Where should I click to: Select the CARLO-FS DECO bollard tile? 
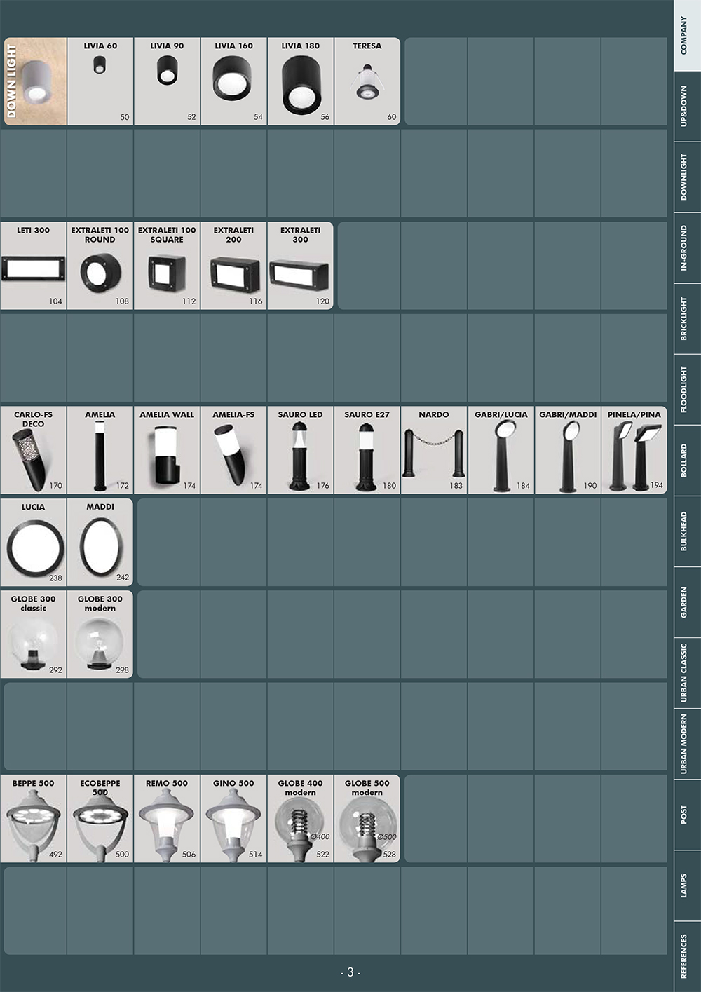click(x=33, y=450)
